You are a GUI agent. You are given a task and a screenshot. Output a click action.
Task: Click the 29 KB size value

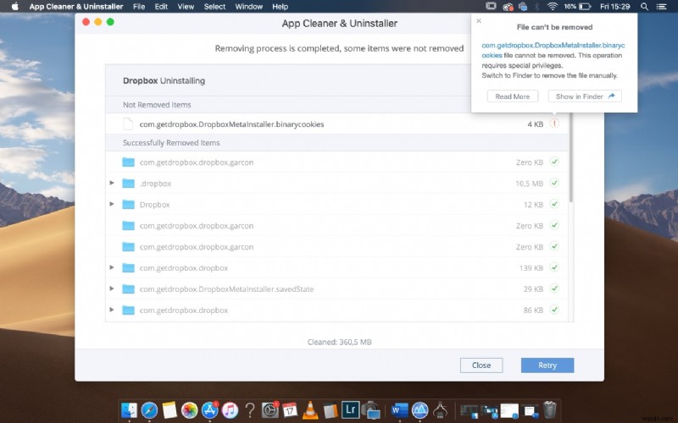coord(533,289)
